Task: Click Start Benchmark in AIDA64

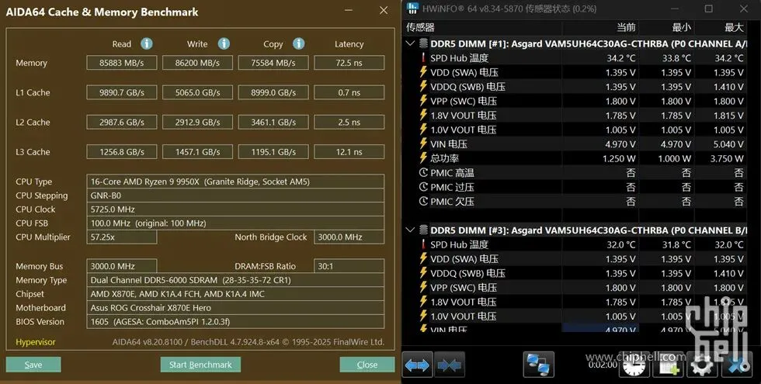Action: click(x=200, y=365)
